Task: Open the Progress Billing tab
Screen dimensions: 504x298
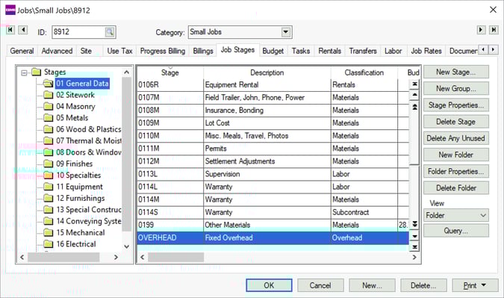Action: [x=163, y=51]
